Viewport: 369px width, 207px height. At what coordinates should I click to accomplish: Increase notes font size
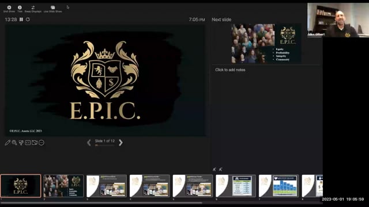click(214, 170)
